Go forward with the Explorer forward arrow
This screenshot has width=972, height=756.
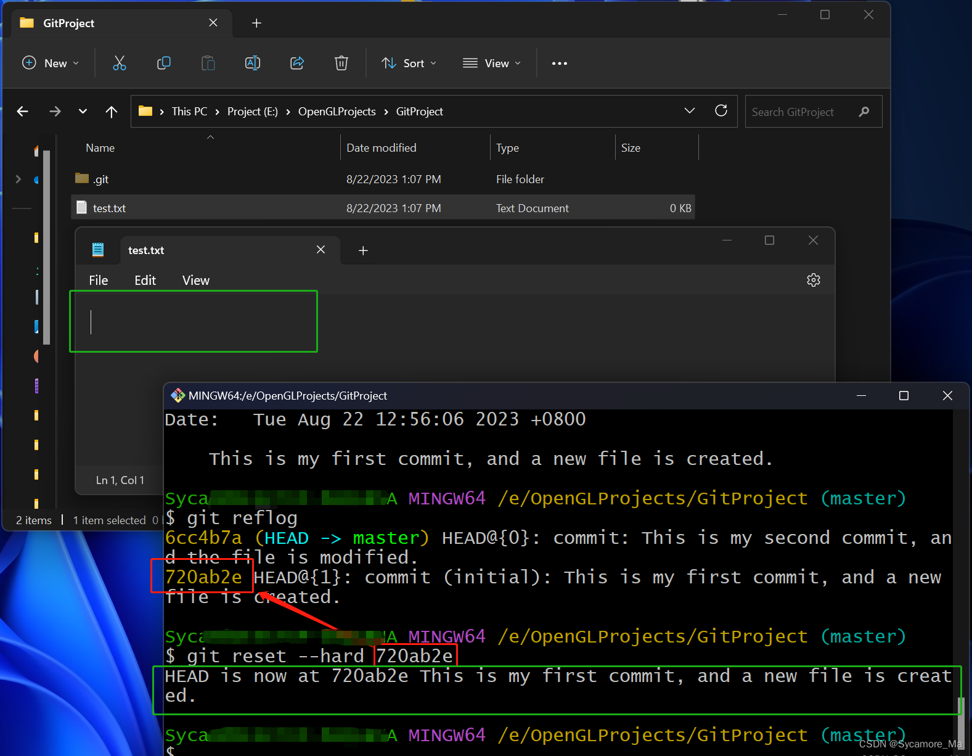click(x=55, y=112)
